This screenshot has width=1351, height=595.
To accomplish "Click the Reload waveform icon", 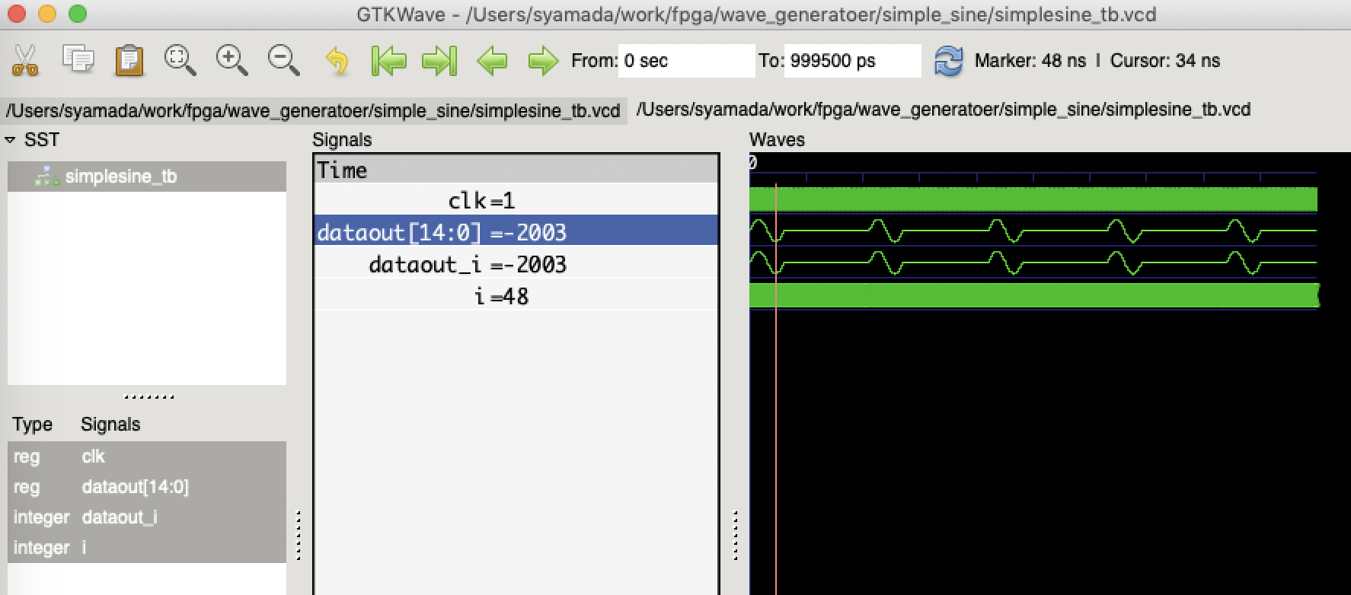I will (948, 60).
